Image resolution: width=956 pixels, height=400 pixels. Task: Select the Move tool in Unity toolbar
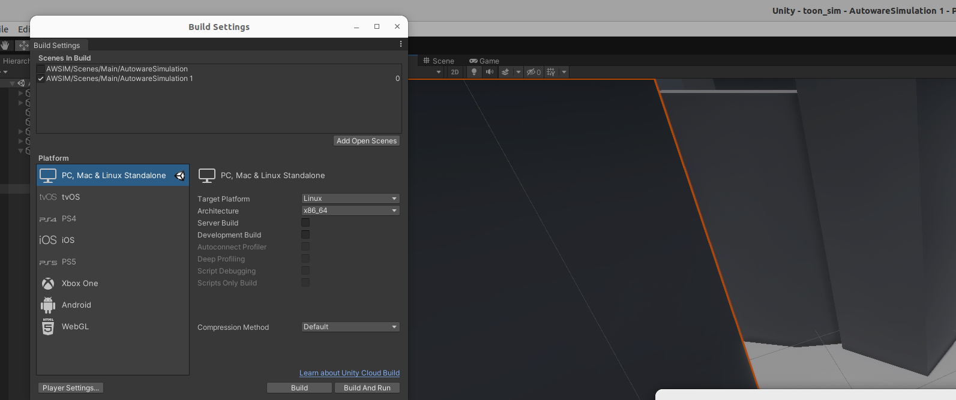(23, 45)
